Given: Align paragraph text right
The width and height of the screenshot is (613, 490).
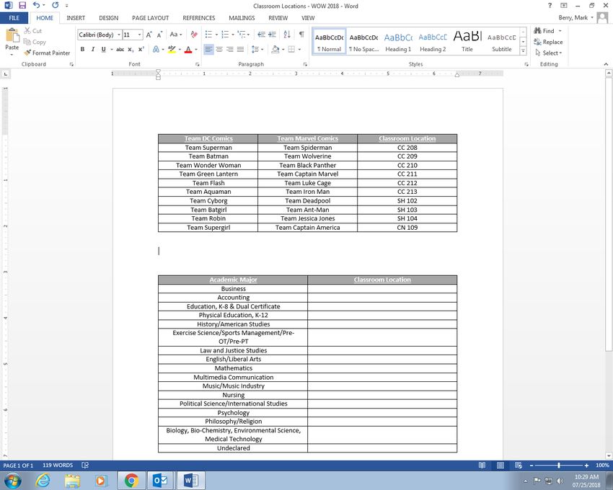Looking at the screenshot, I should [230, 49].
